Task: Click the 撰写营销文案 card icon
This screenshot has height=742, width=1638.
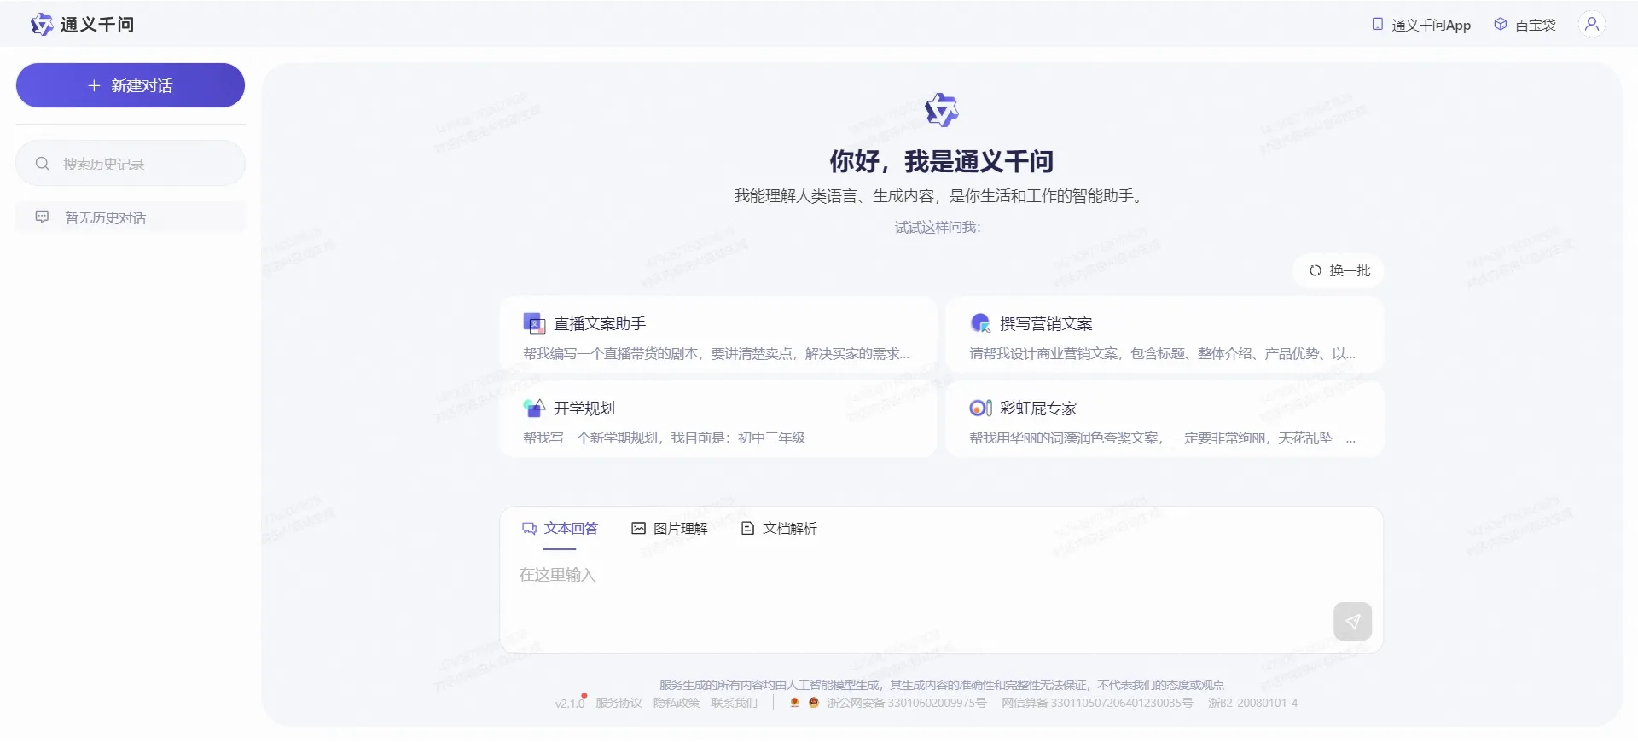Action: point(980,323)
